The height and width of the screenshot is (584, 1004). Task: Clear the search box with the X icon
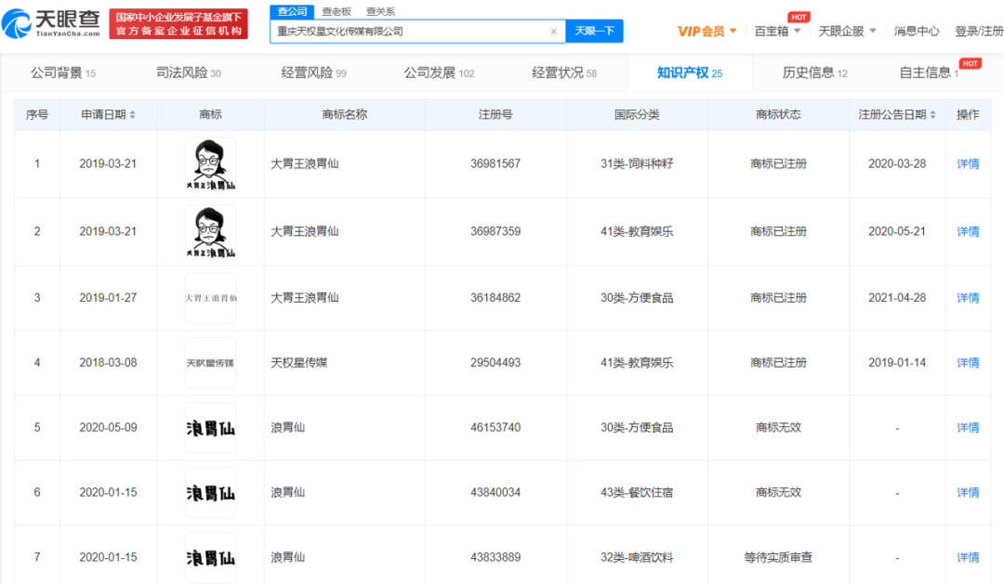point(553,32)
